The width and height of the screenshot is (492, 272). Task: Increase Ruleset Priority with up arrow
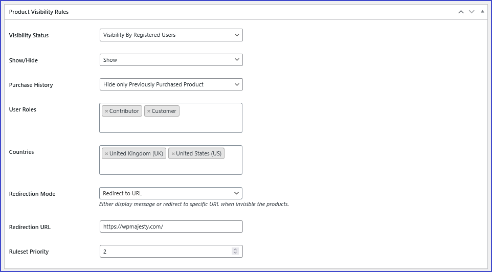(235, 250)
